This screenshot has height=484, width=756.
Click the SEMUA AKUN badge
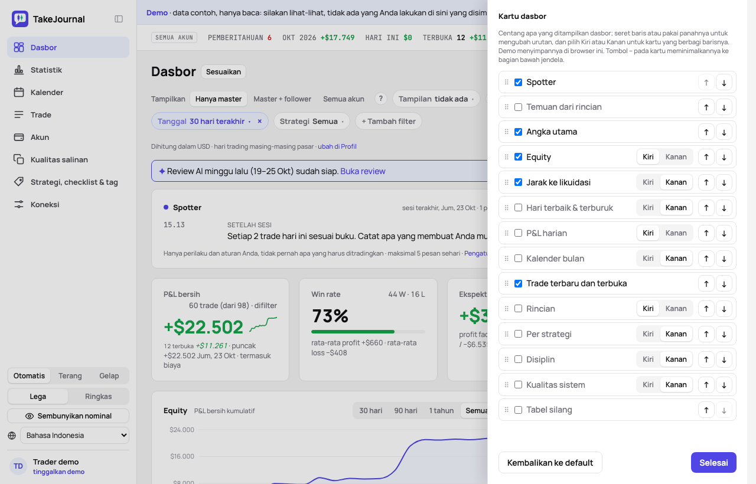tap(174, 37)
